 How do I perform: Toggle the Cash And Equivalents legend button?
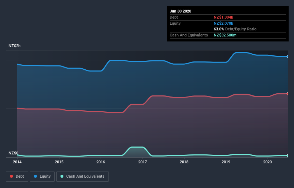[x=82, y=177]
